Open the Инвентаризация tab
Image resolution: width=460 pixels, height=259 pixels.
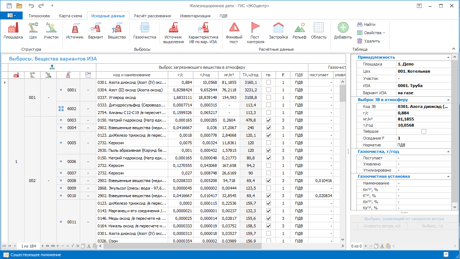195,16
